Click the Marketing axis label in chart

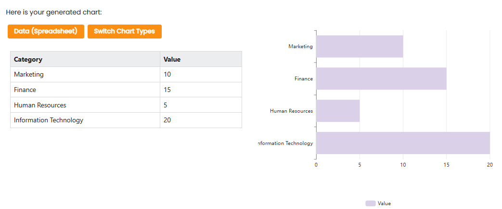300,46
